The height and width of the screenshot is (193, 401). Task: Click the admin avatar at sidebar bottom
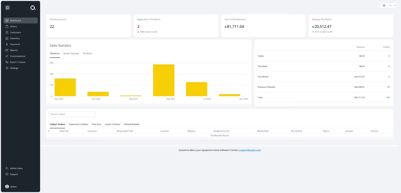tap(7, 187)
